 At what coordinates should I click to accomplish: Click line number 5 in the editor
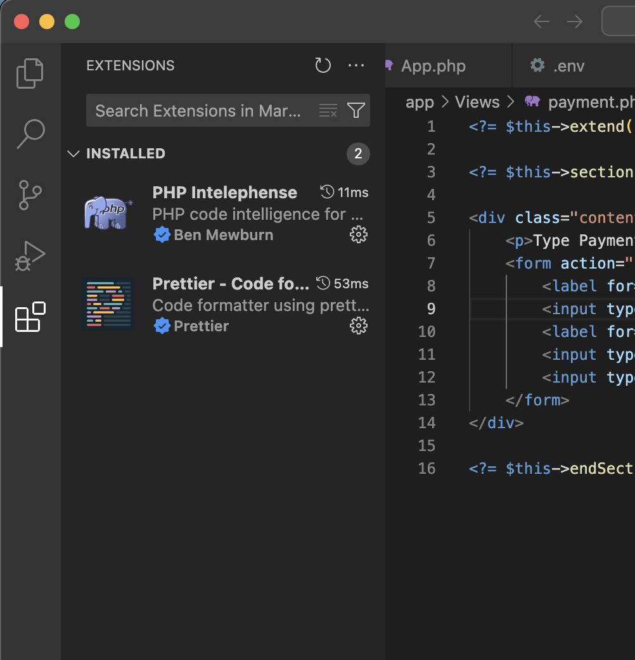point(431,218)
